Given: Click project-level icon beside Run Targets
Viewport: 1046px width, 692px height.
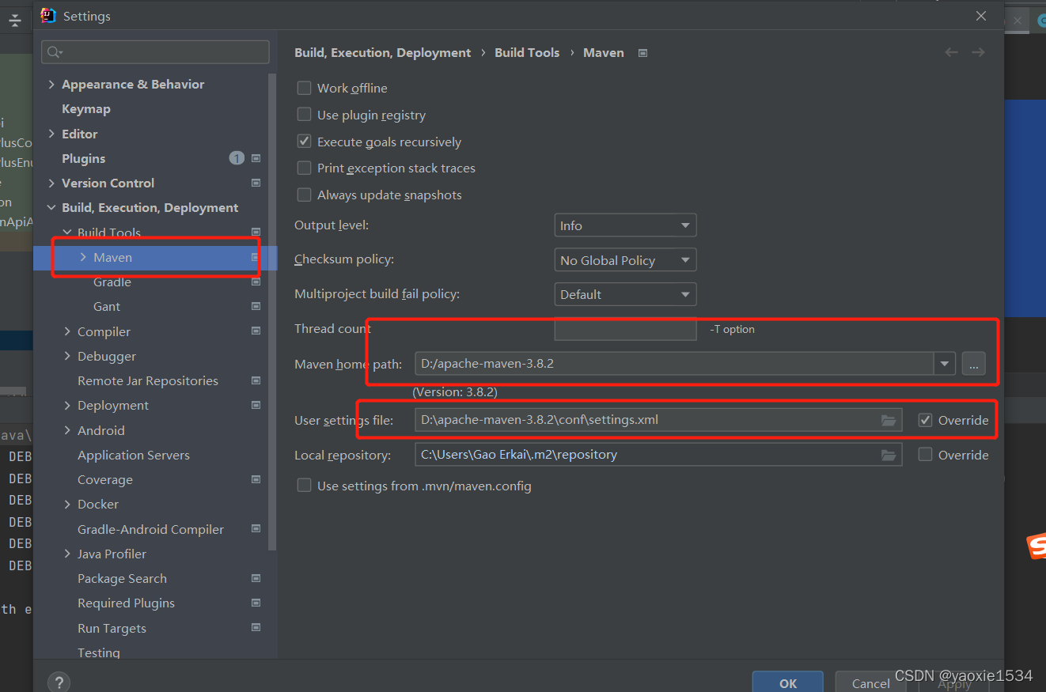Looking at the screenshot, I should [256, 627].
